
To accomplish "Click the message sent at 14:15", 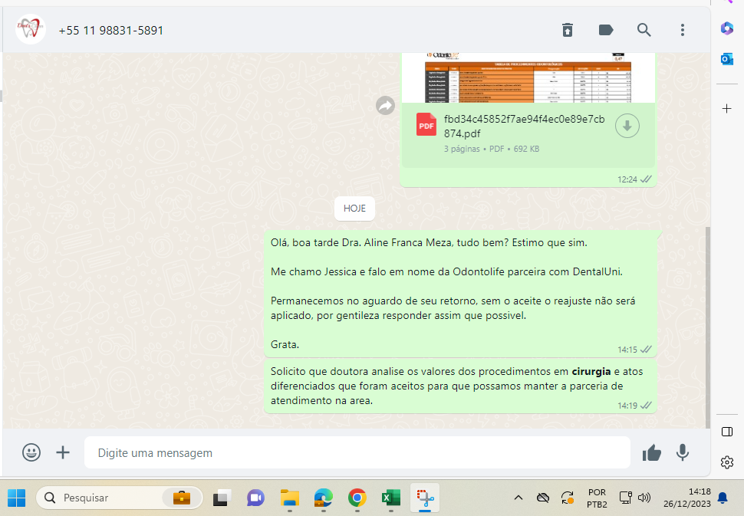I will coord(460,294).
